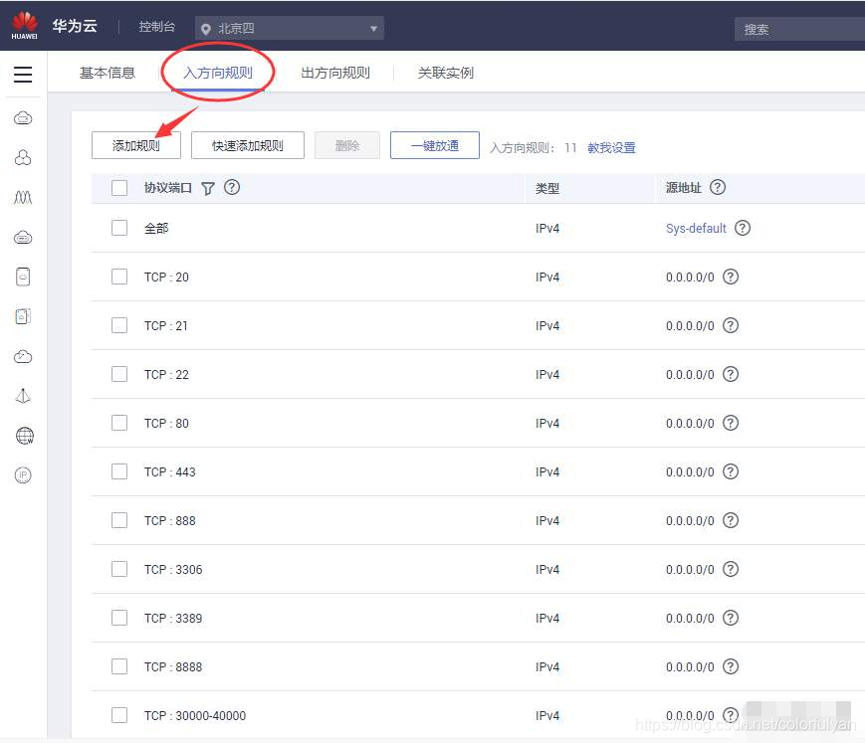865x743 pixels.
Task: Click 控制台 in the top bar
Action: tap(156, 27)
